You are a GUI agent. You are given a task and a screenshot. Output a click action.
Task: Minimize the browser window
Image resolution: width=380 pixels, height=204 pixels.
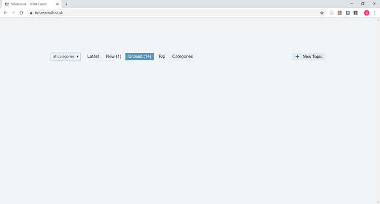pyautogui.click(x=352, y=4)
